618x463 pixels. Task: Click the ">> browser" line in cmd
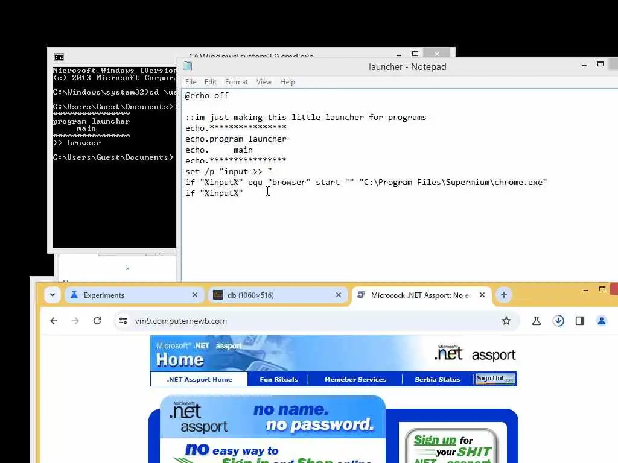[77, 143]
